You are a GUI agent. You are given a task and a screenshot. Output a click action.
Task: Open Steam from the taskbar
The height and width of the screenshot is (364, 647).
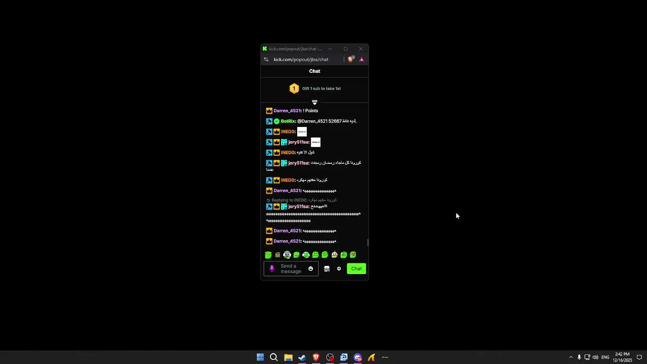coord(302,357)
